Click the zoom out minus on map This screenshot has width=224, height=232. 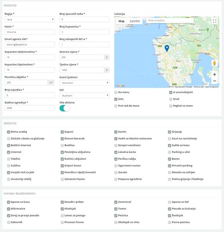coord(214,81)
